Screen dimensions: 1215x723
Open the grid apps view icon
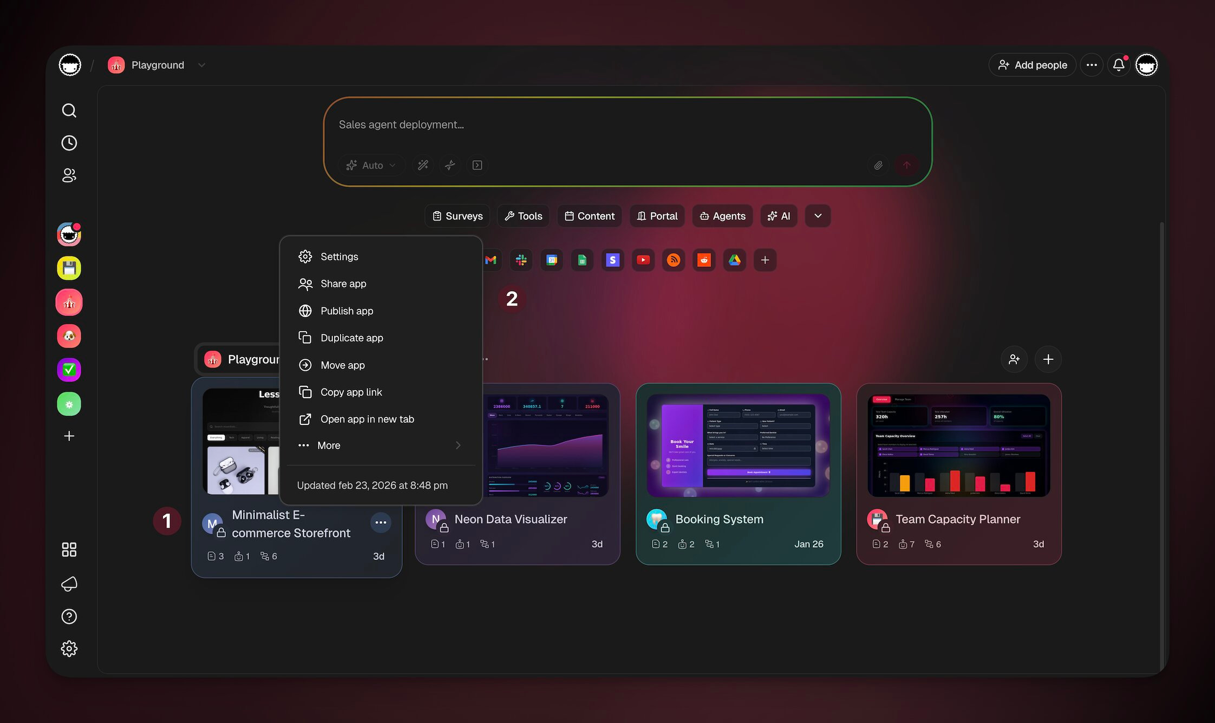[x=69, y=550]
